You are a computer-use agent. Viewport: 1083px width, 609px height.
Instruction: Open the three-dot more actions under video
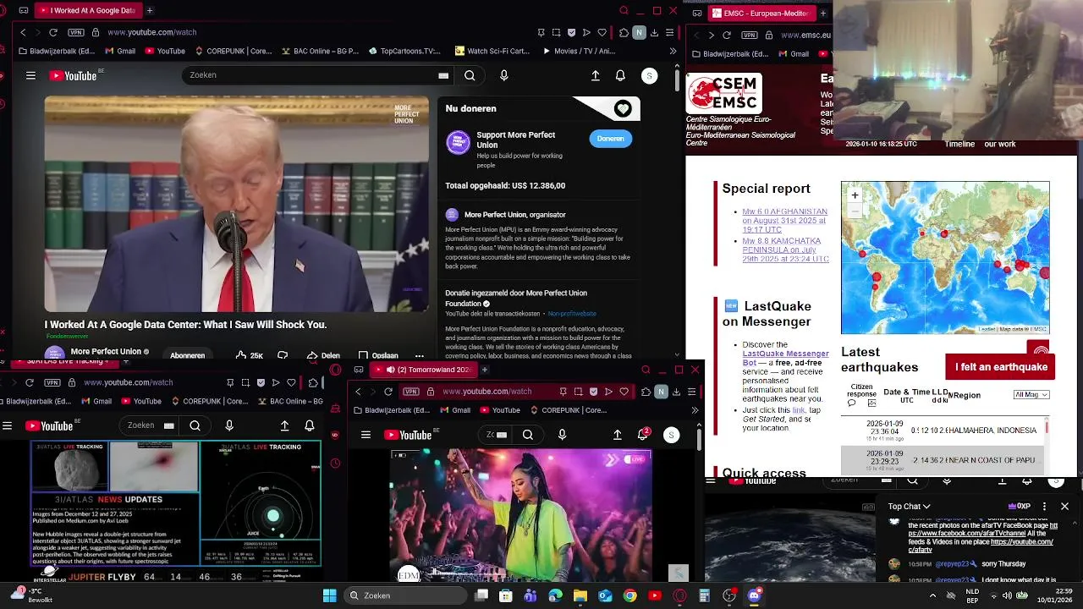click(419, 355)
